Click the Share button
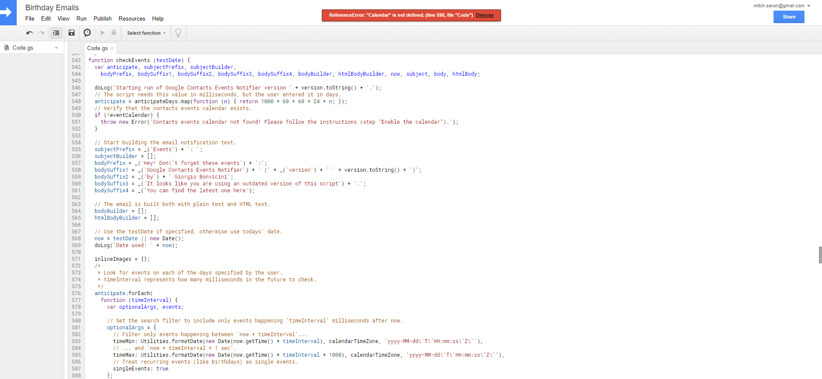Screen dimensions: 822x379 click(789, 17)
